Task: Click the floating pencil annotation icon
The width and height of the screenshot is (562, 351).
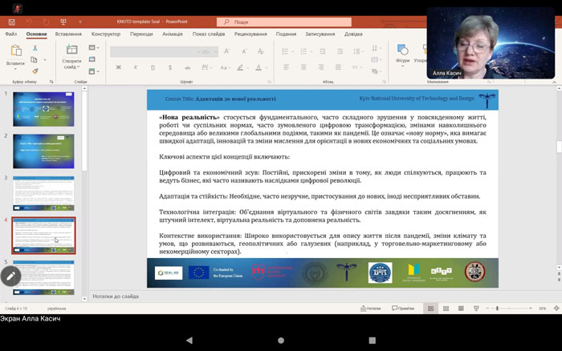Action: tap(10, 276)
